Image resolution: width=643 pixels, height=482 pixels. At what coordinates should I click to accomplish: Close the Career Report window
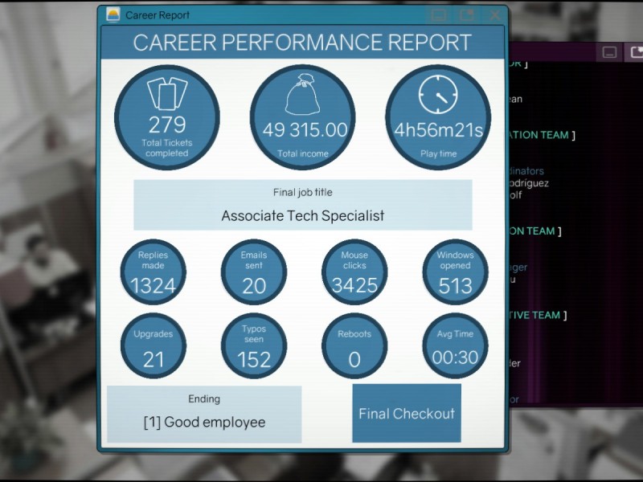coord(494,14)
